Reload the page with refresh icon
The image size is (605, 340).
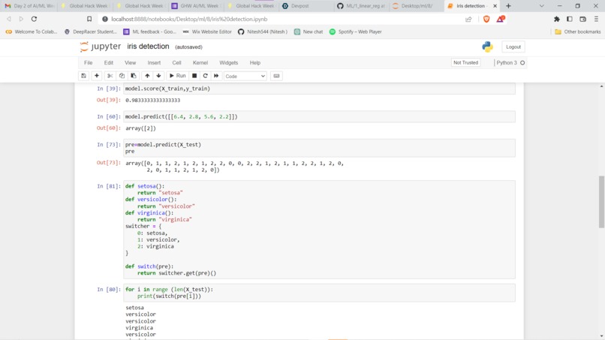[34, 19]
